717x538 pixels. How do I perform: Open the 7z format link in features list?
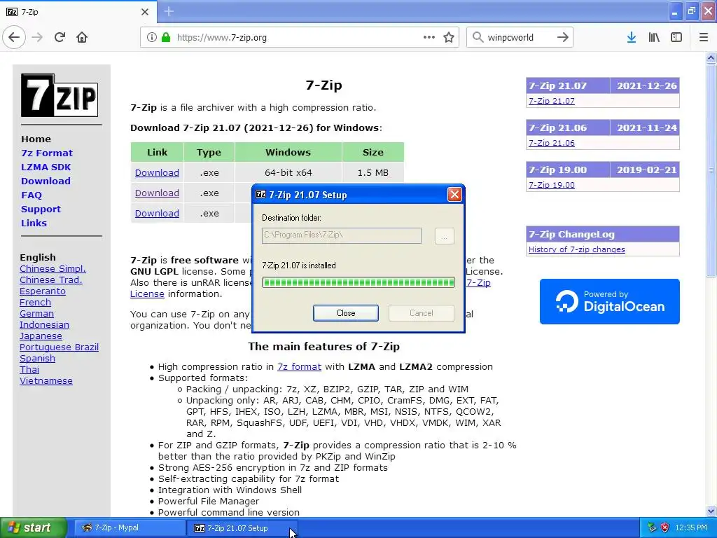point(299,367)
